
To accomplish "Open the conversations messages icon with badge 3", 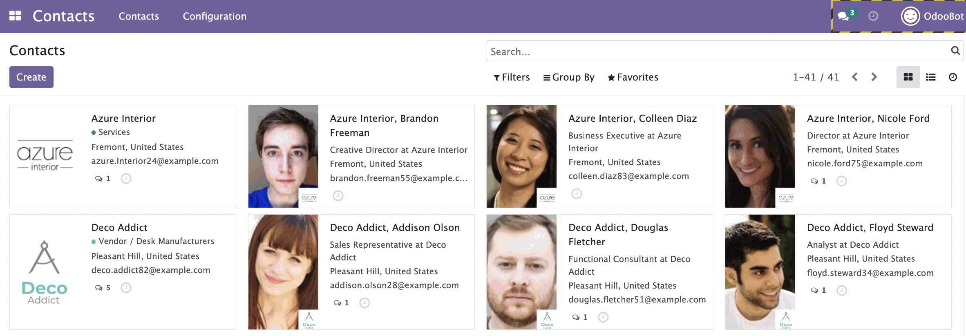I will point(843,16).
